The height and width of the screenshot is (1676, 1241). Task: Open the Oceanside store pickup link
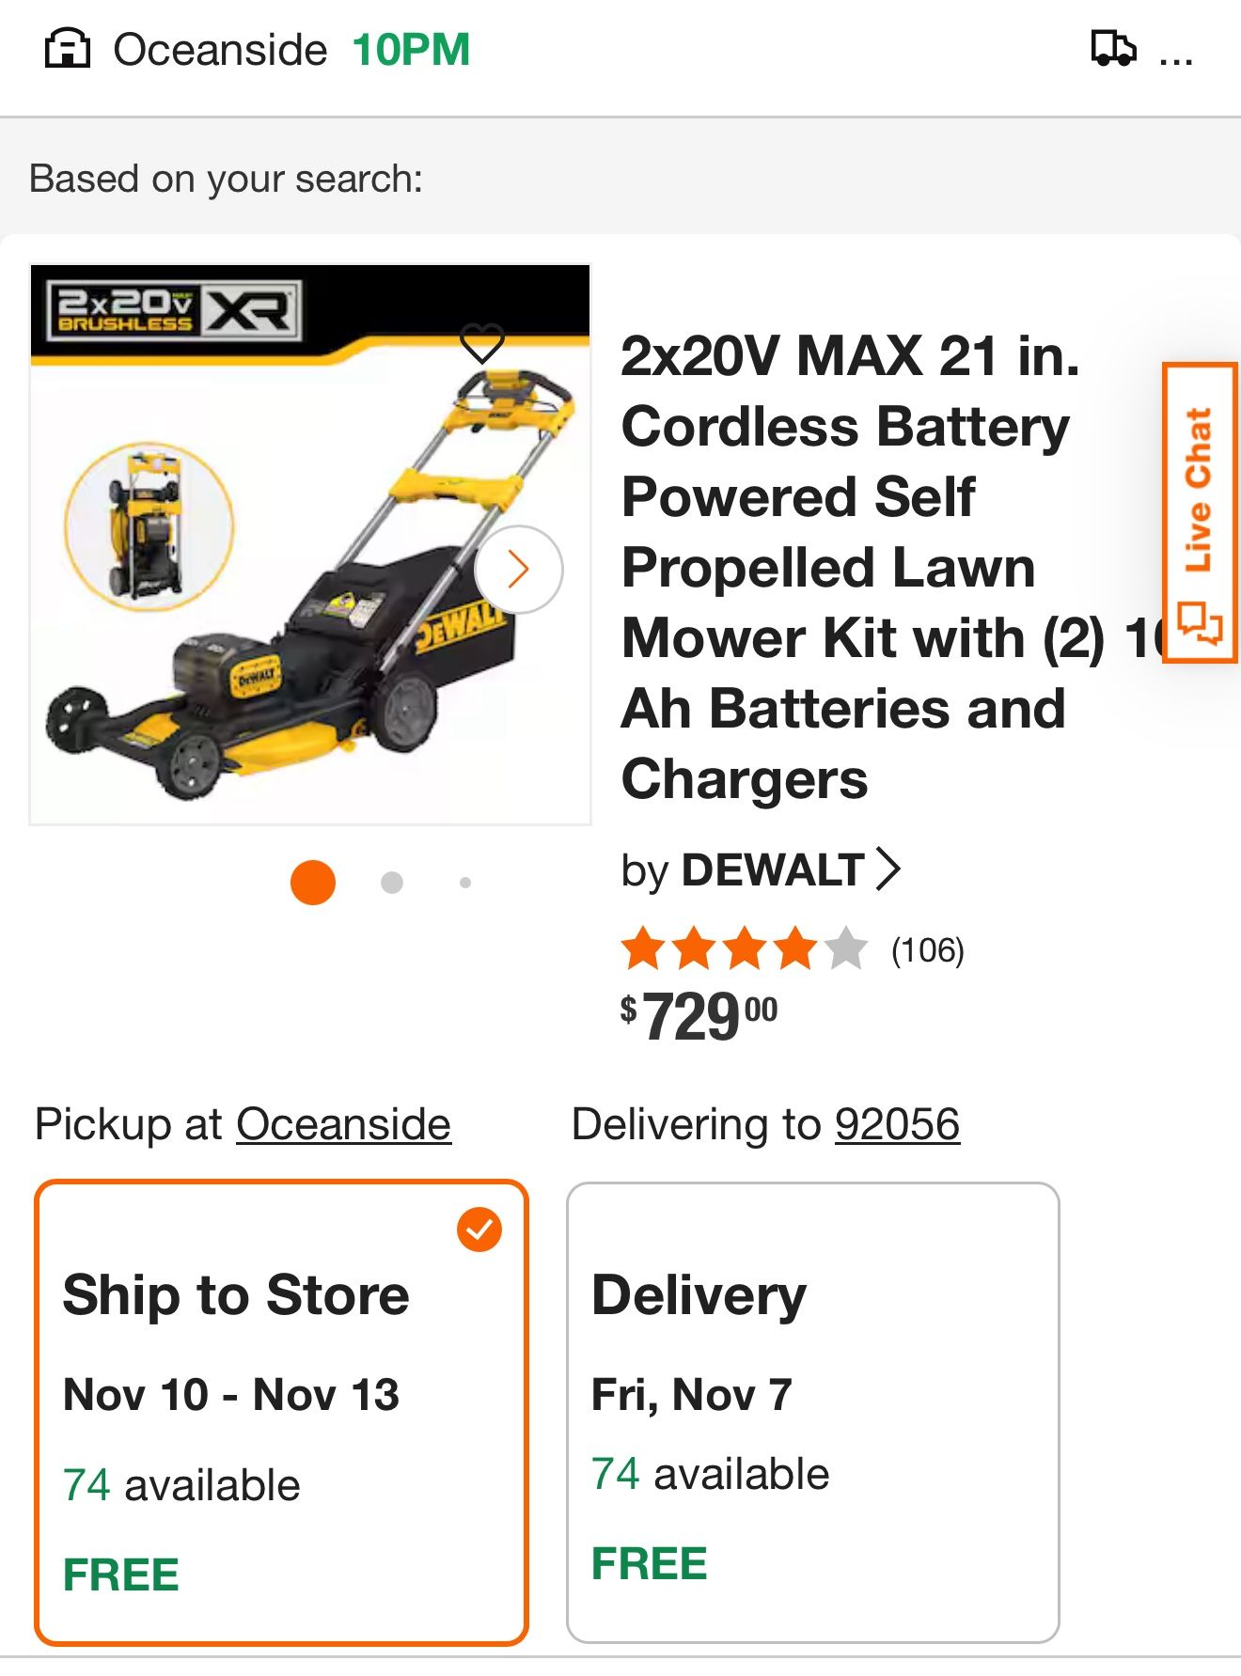coord(344,1122)
